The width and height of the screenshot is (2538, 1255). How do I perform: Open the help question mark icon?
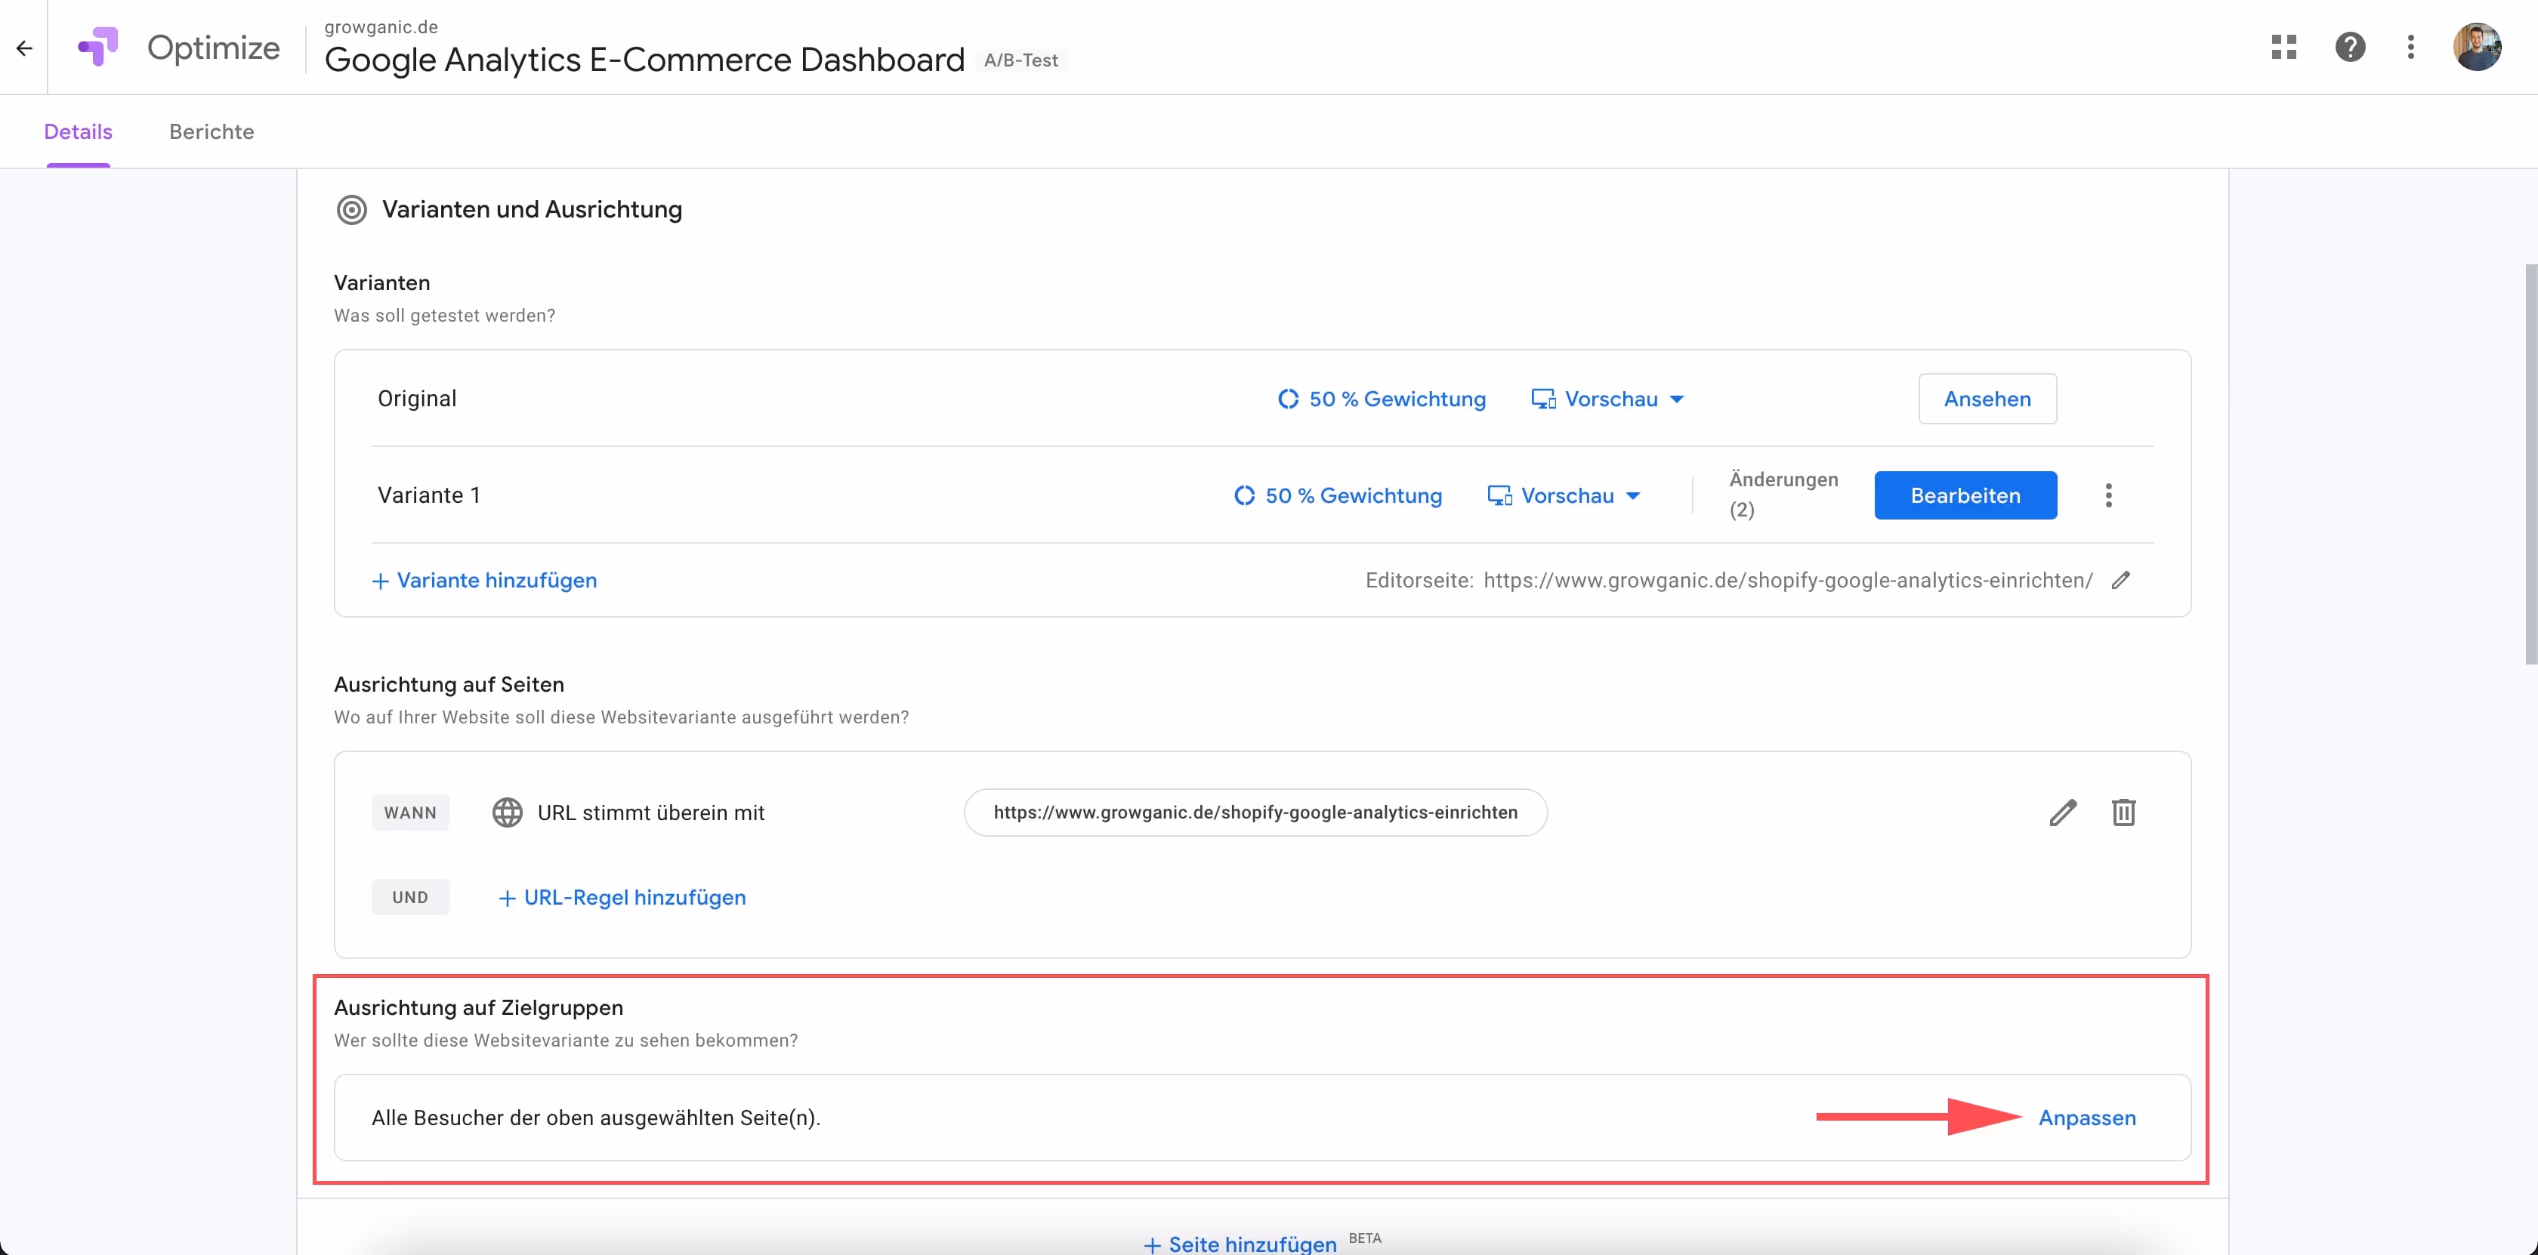tap(2350, 46)
